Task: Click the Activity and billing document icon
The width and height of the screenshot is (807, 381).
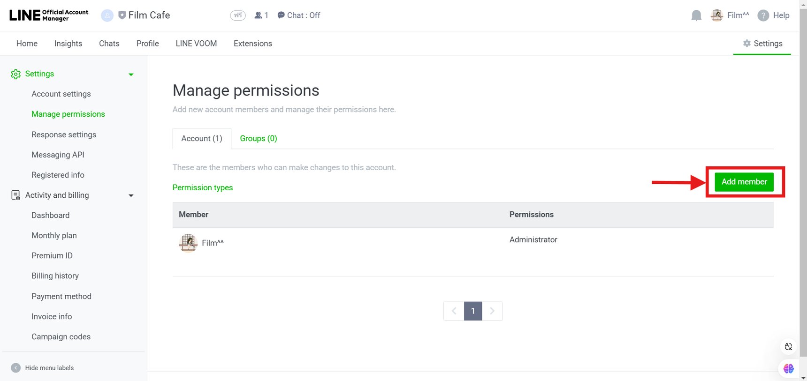Action: click(x=15, y=195)
